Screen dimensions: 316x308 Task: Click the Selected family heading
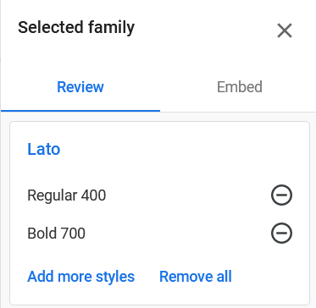click(x=76, y=28)
